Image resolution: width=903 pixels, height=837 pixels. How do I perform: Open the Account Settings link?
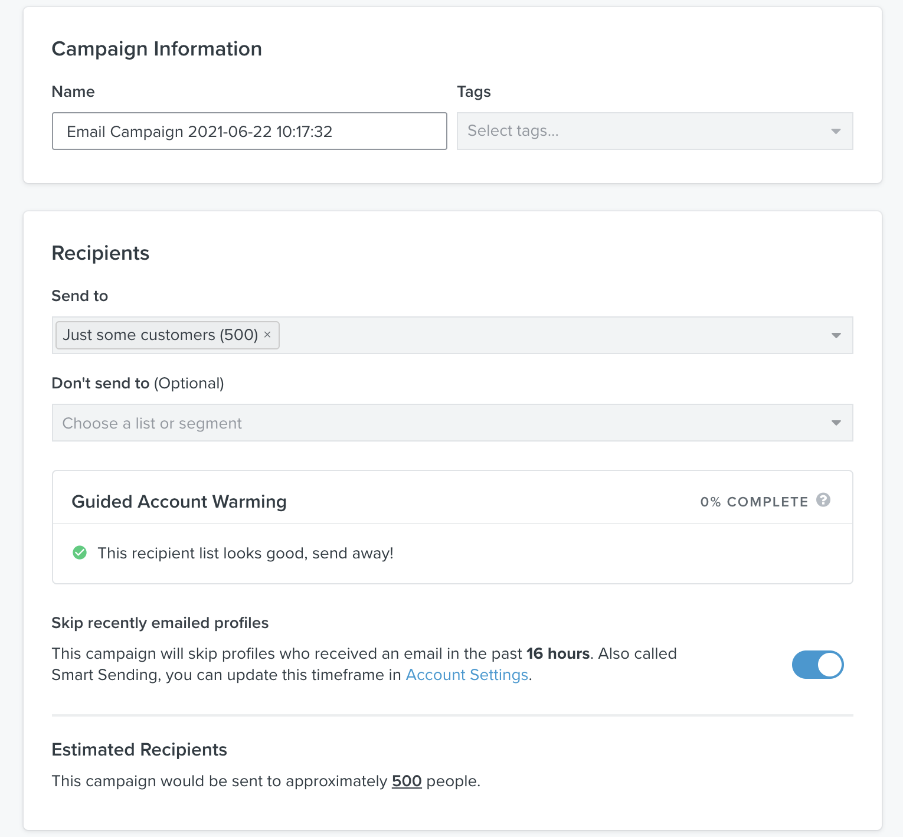[x=467, y=675]
